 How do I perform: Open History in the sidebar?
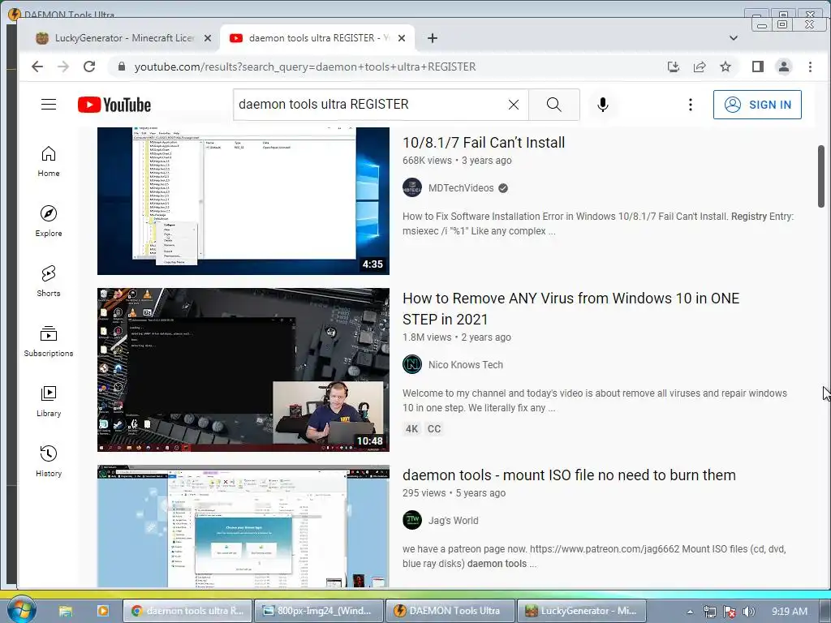(48, 461)
